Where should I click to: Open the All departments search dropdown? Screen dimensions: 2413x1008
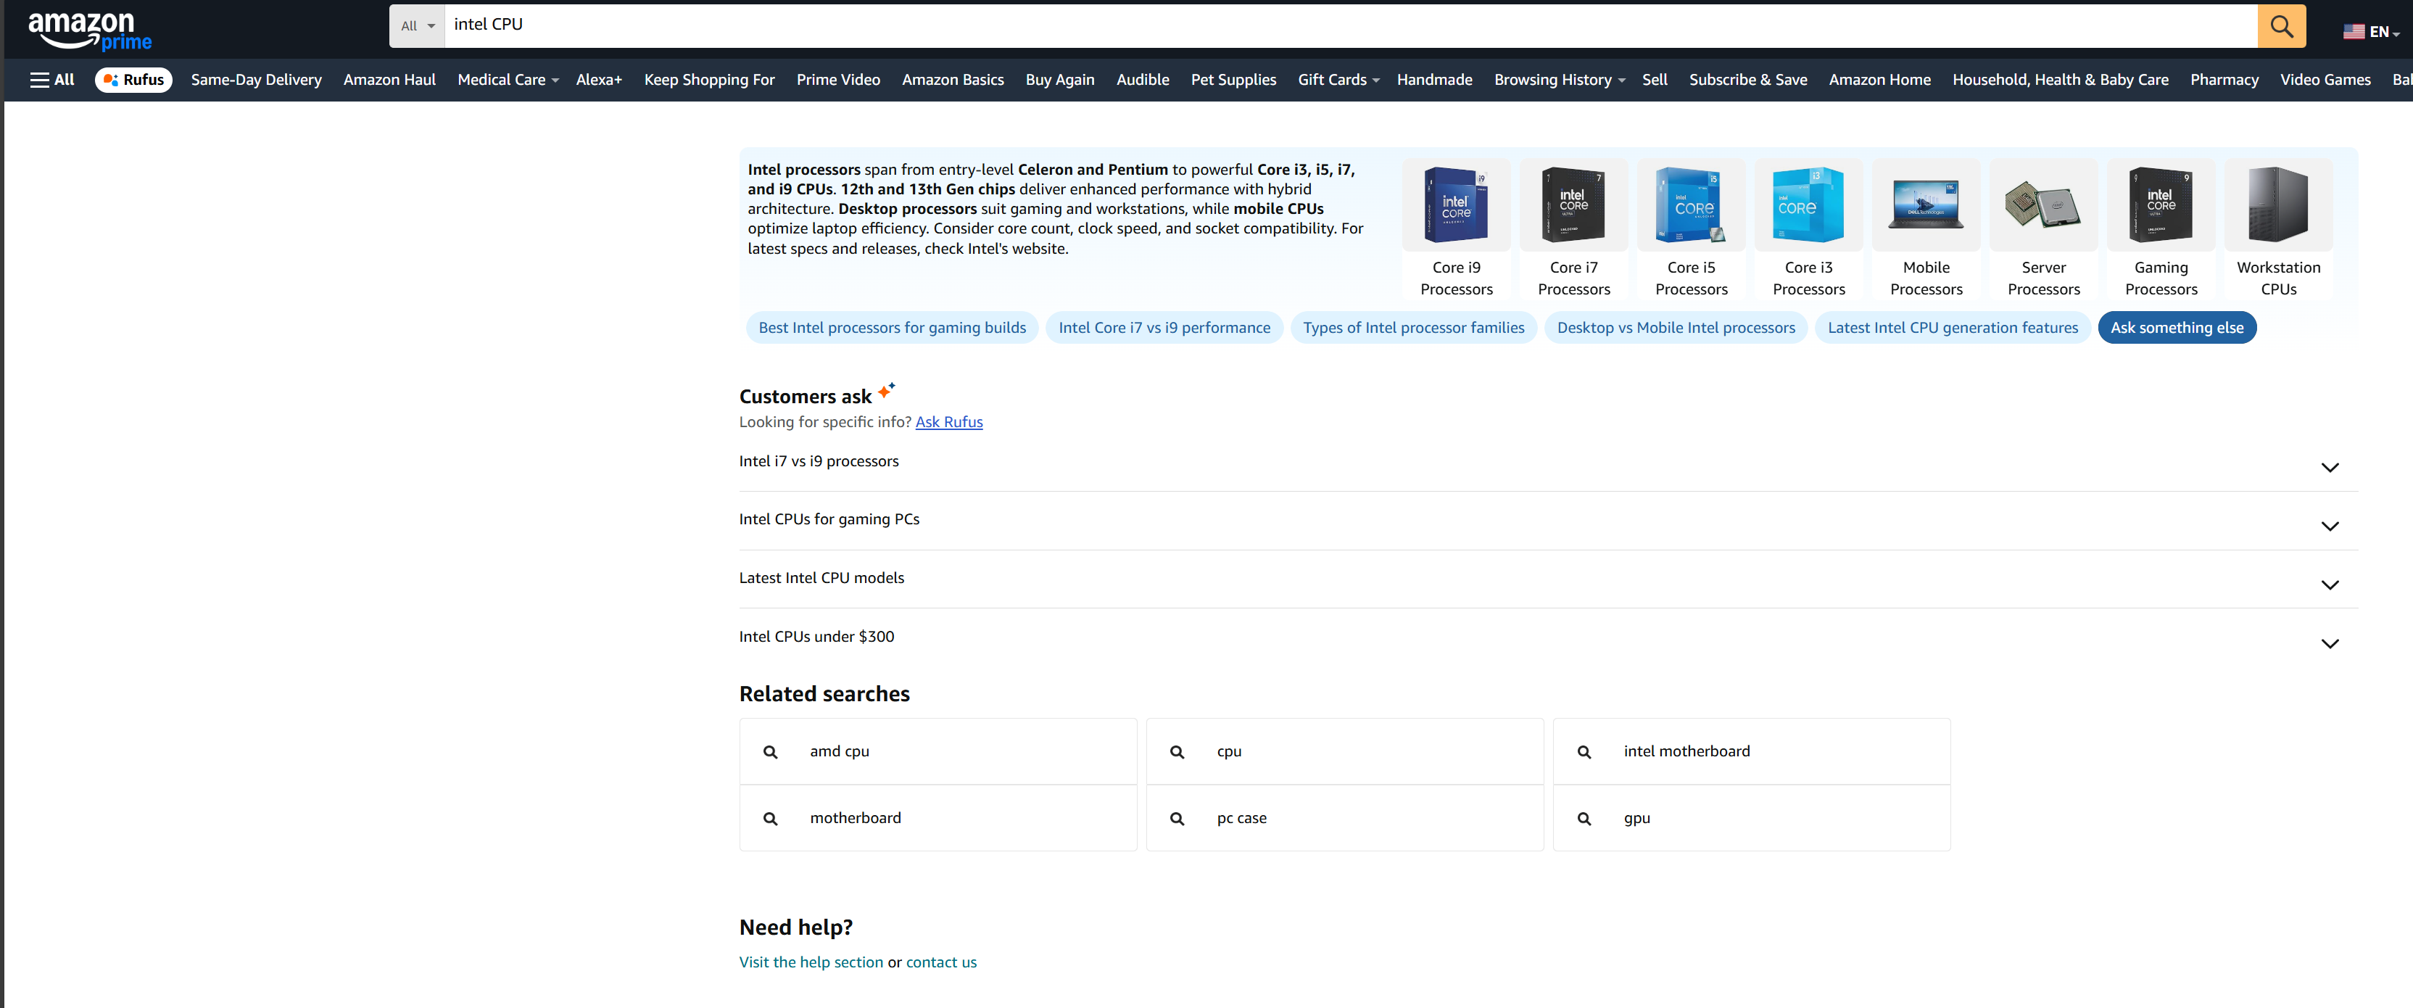417,26
